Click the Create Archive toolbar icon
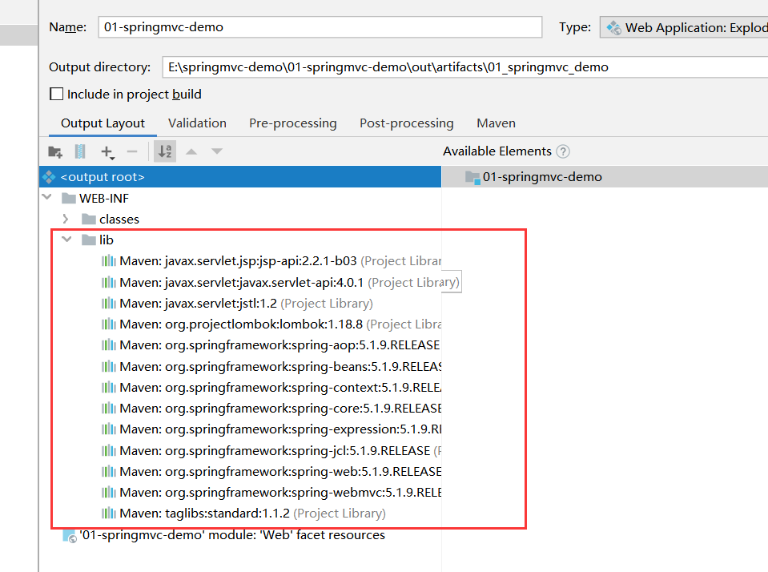This screenshot has width=768, height=572. coord(80,151)
